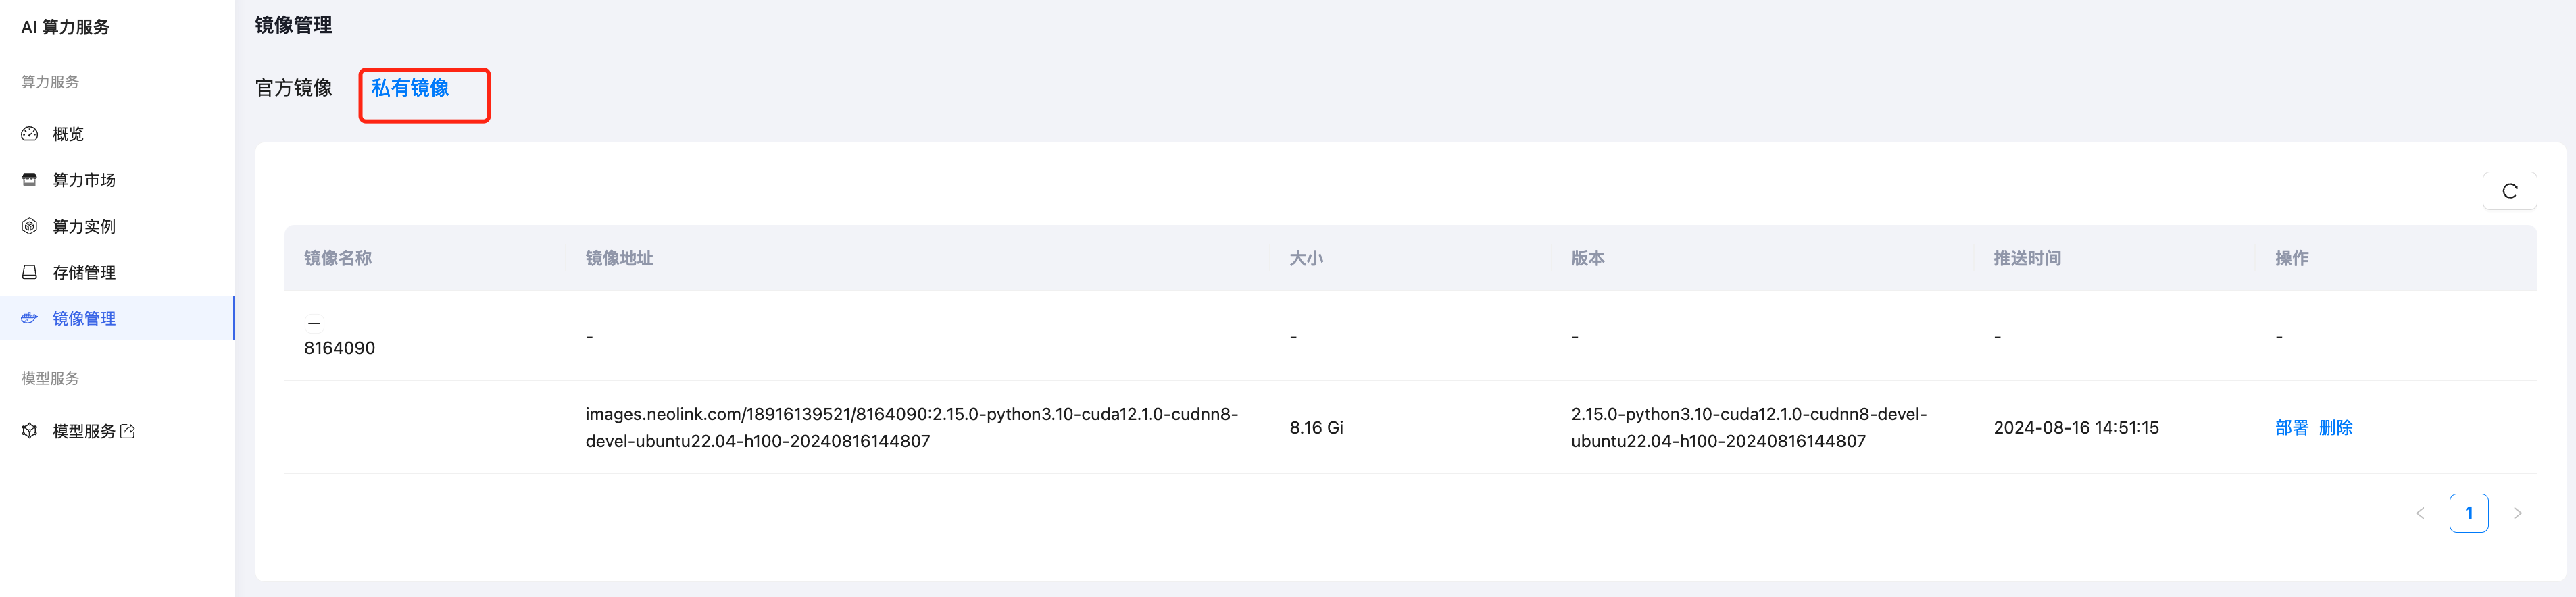Click the 概览 dashboard icon
2576x597 pixels.
click(x=30, y=134)
